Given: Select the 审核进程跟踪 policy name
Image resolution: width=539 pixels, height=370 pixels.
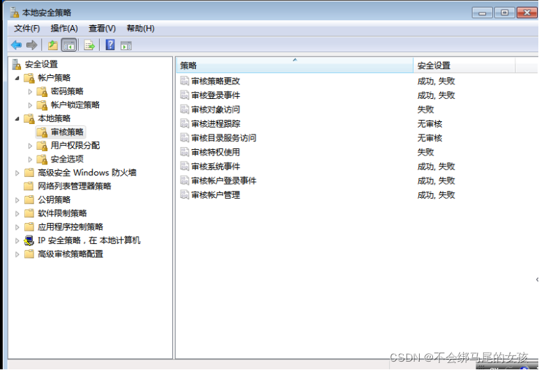Looking at the screenshot, I should [x=215, y=123].
